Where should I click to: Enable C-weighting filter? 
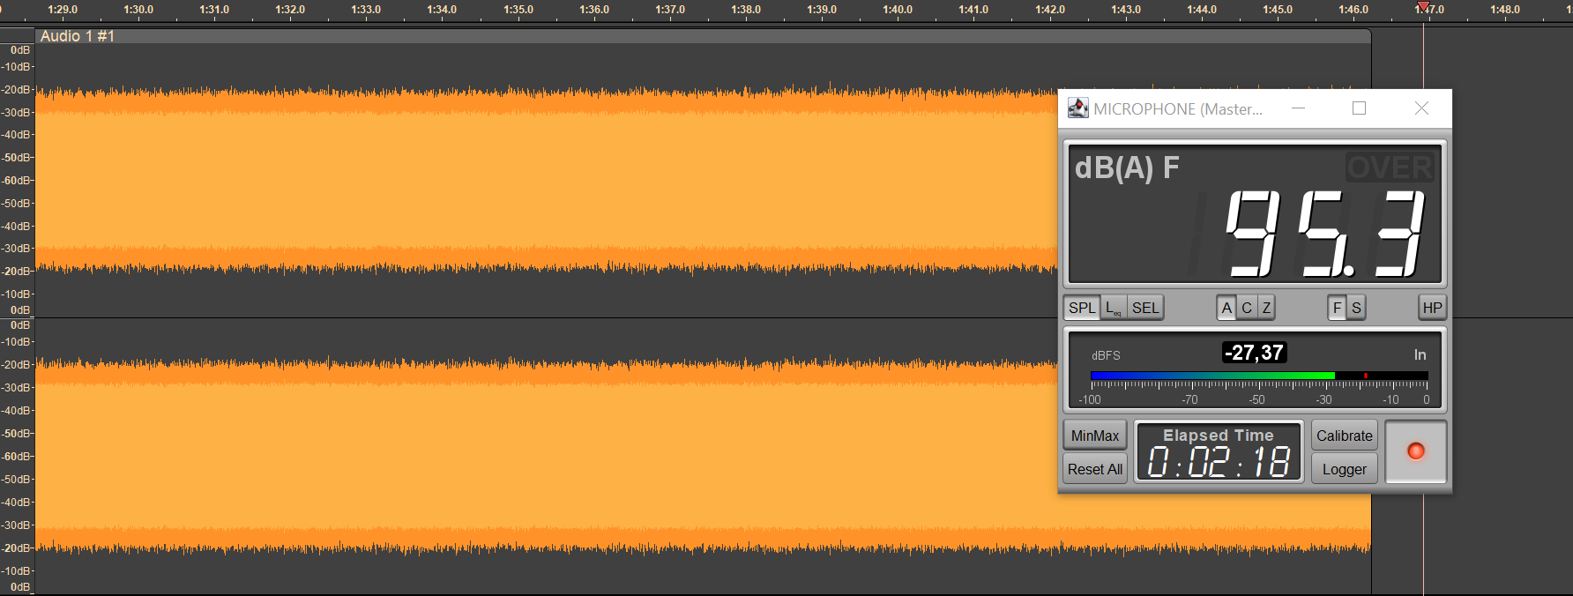coord(1247,308)
